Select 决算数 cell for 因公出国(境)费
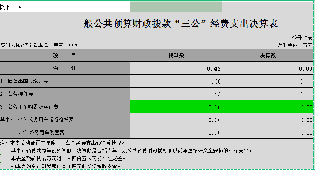This screenshot has height=170, width=315. pyautogui.click(x=268, y=81)
